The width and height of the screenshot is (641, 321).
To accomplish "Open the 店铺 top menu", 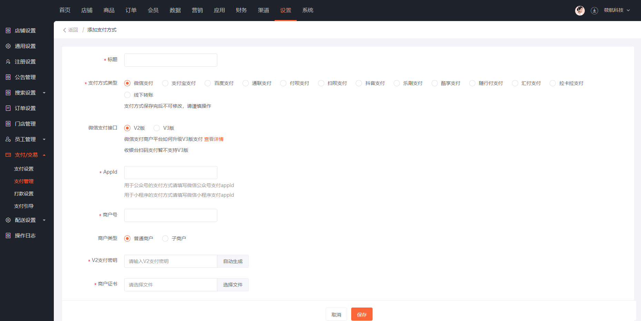I will (87, 10).
